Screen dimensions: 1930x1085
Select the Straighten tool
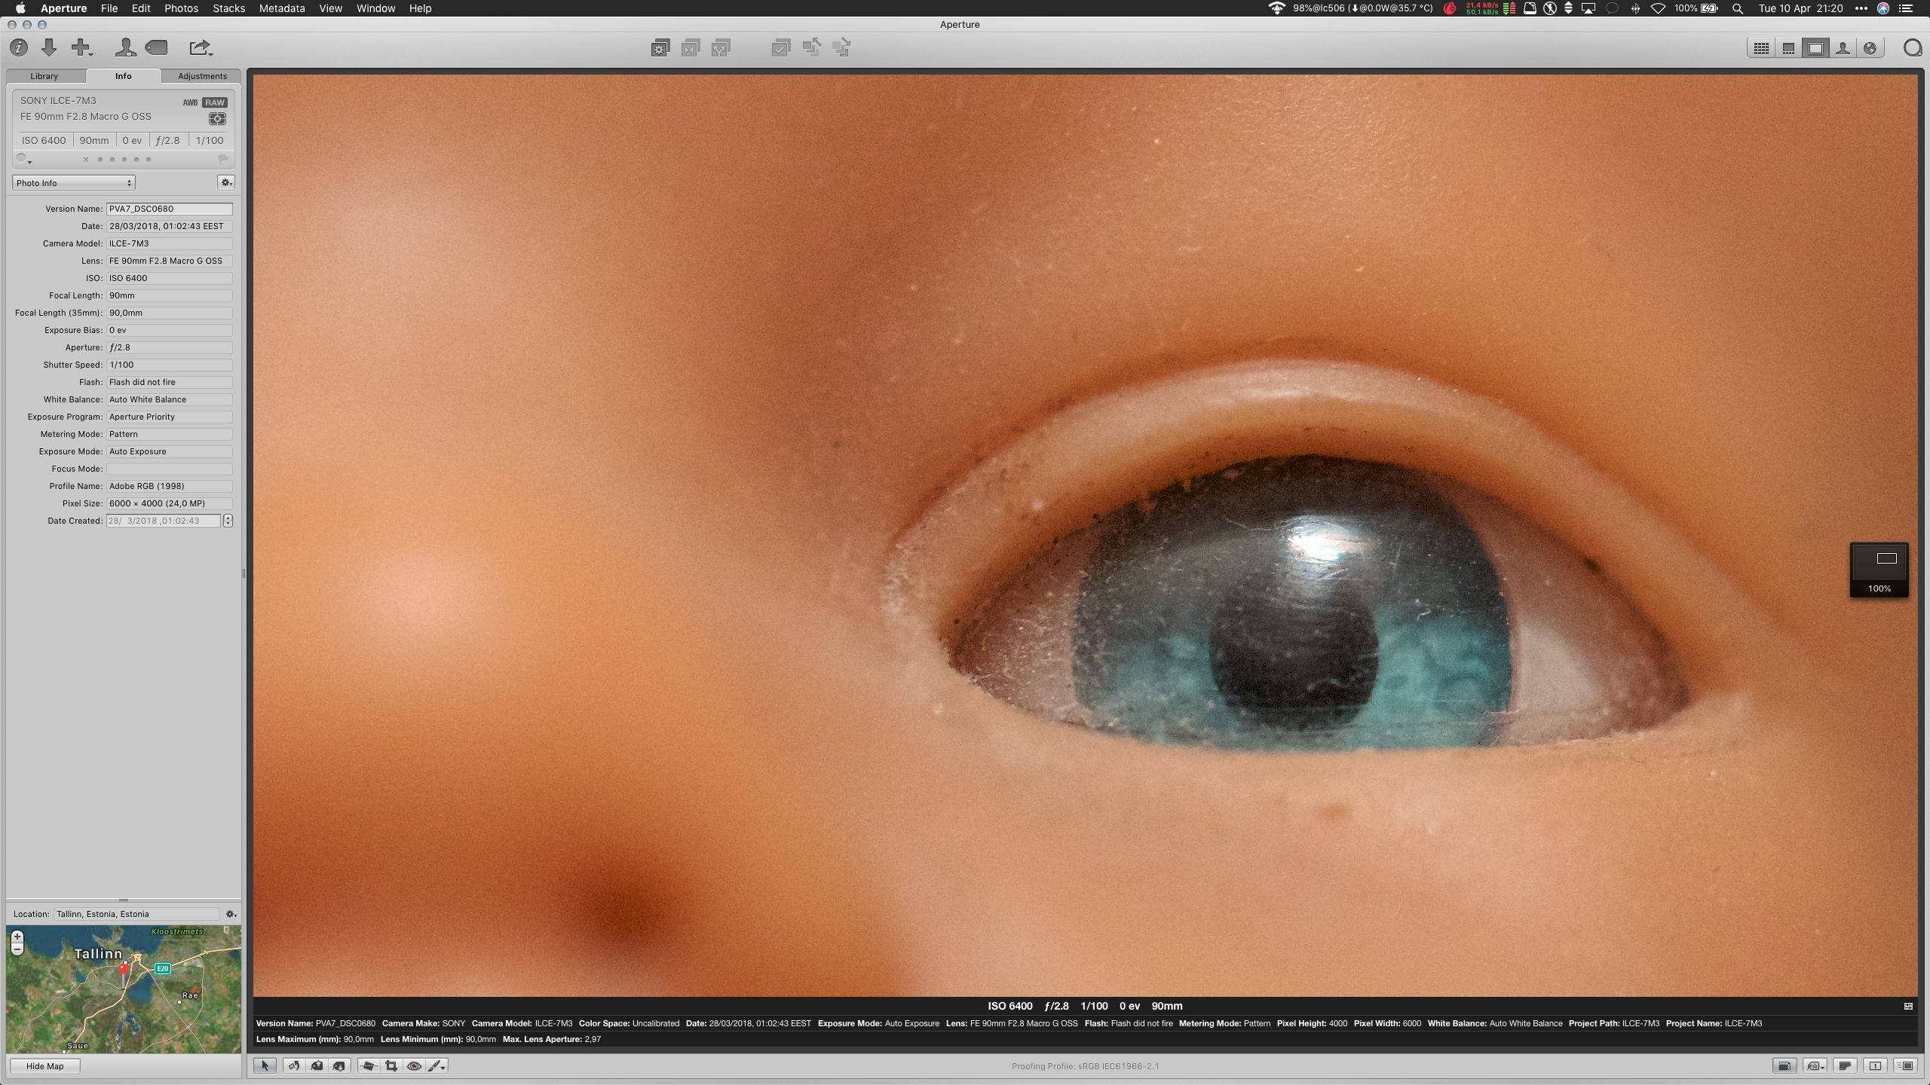click(368, 1065)
